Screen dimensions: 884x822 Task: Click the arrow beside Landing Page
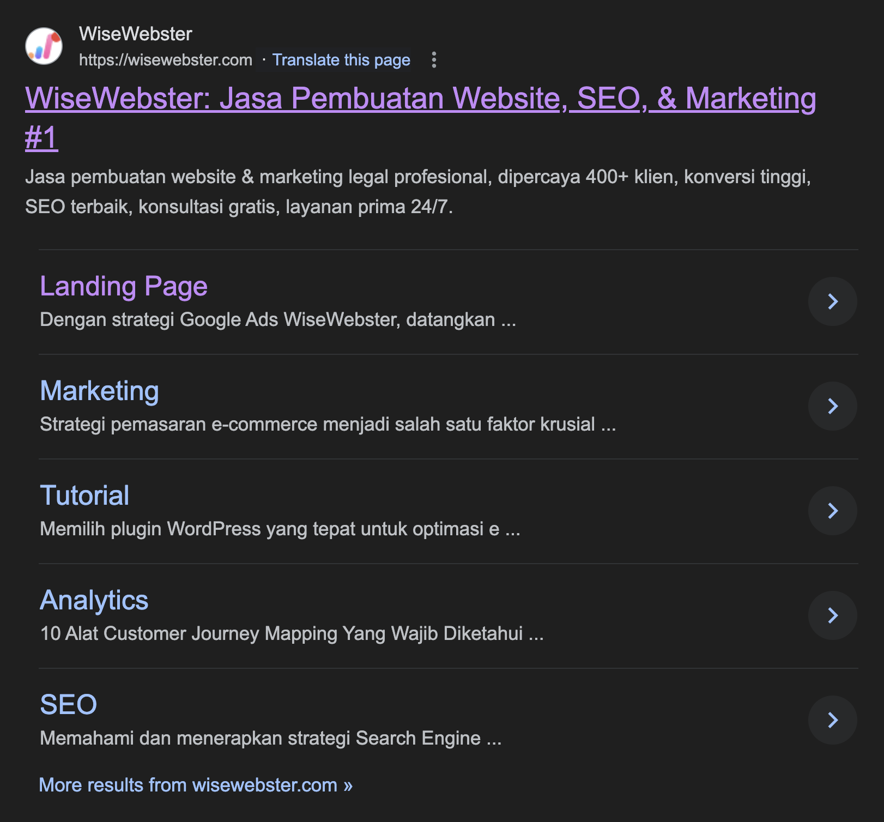(x=832, y=301)
